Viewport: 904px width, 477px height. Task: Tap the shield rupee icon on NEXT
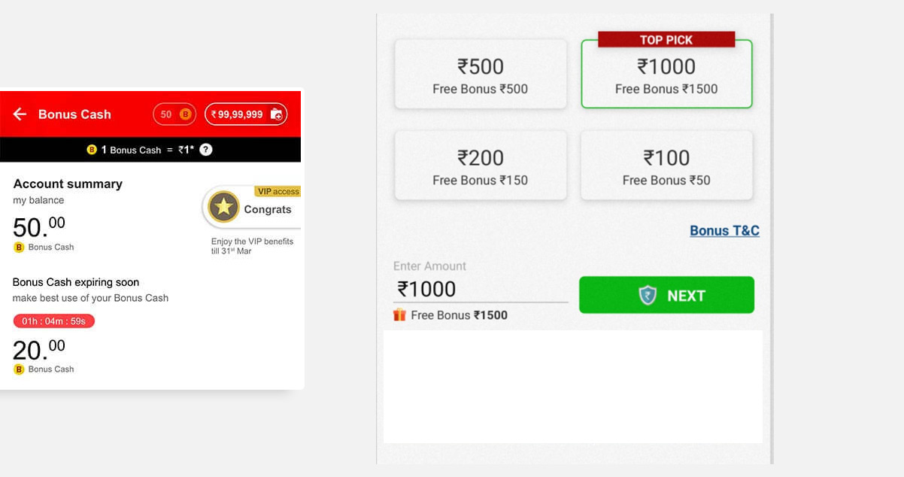click(648, 296)
